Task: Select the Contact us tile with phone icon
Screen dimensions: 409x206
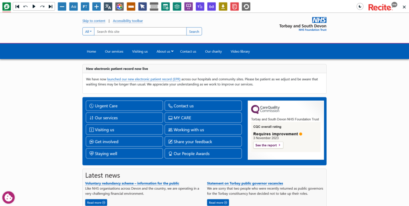Action: 203,106
